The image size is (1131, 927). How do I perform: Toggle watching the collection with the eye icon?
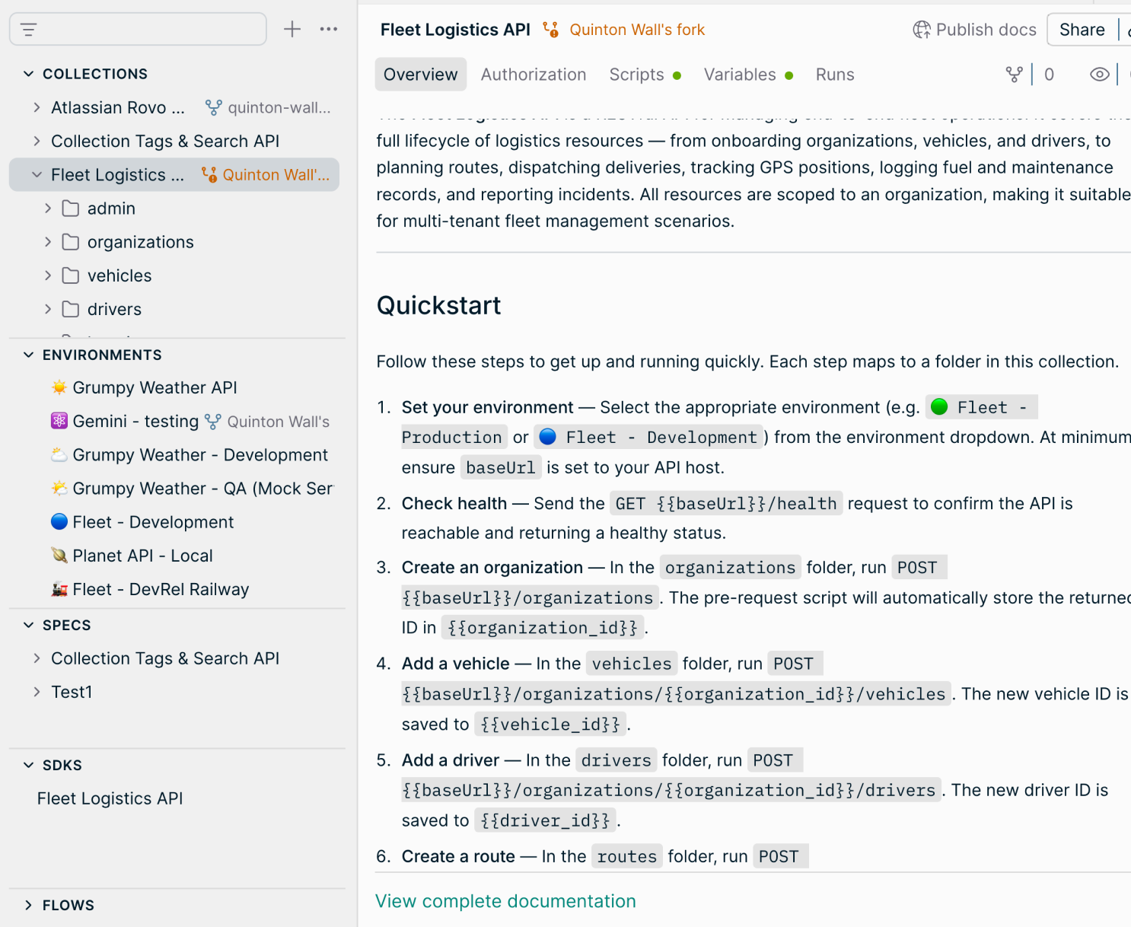(x=1100, y=74)
